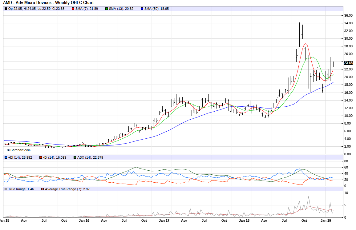Click the 'SMA (7): 21.89' legend label
This screenshot has width=356, height=230.
click(87, 9)
